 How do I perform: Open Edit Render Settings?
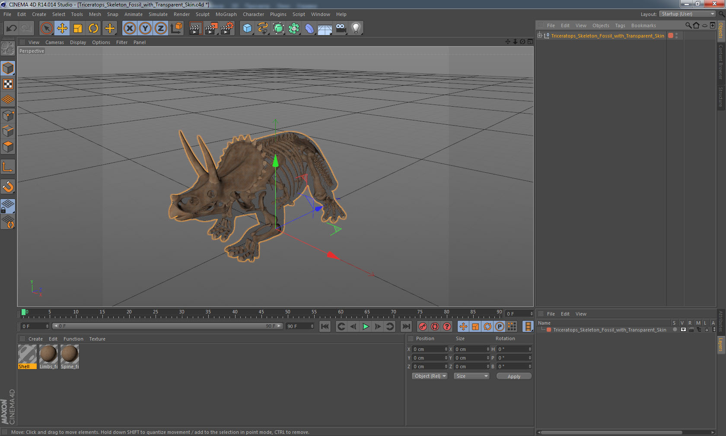click(227, 28)
